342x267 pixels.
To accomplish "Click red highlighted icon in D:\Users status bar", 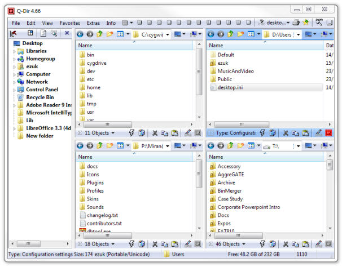I will tap(328, 132).
